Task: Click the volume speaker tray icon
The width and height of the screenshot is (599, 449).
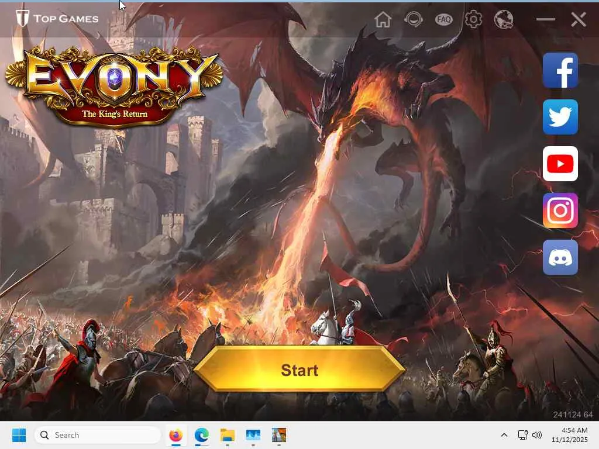Action: pyautogui.click(x=537, y=435)
